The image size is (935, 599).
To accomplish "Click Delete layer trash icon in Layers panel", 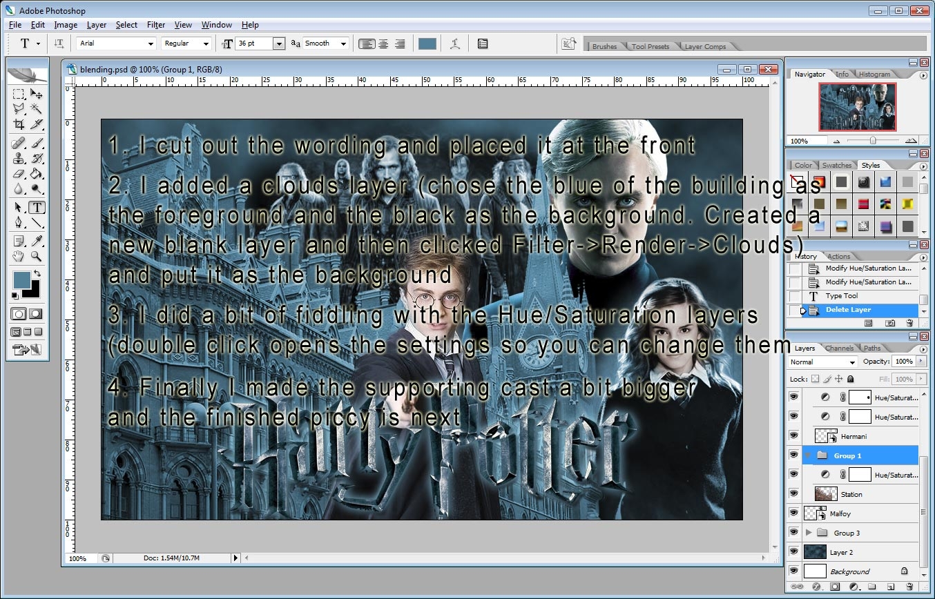I will [x=909, y=587].
